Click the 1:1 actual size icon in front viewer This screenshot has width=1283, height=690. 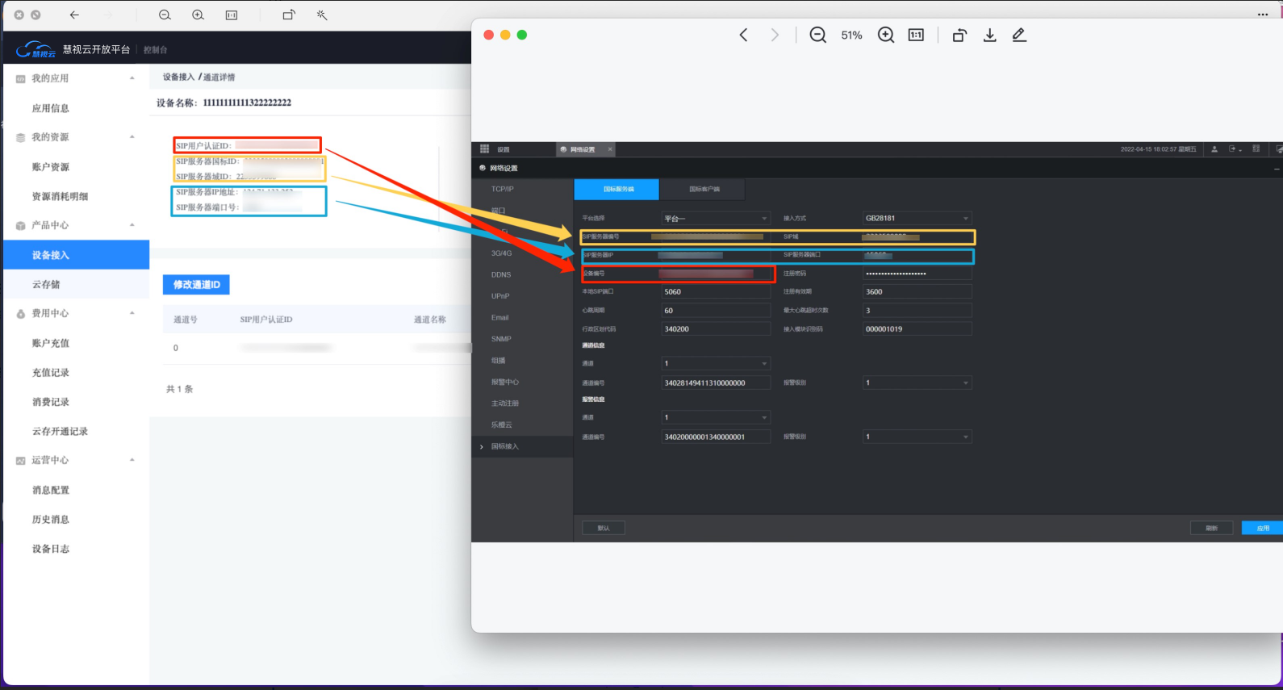click(916, 35)
